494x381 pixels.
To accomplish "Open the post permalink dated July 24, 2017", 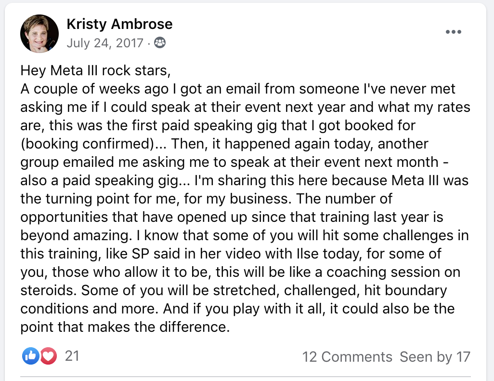I will click(x=105, y=43).
